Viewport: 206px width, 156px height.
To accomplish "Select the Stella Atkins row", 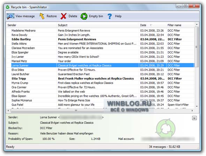I will tap(100, 44).
